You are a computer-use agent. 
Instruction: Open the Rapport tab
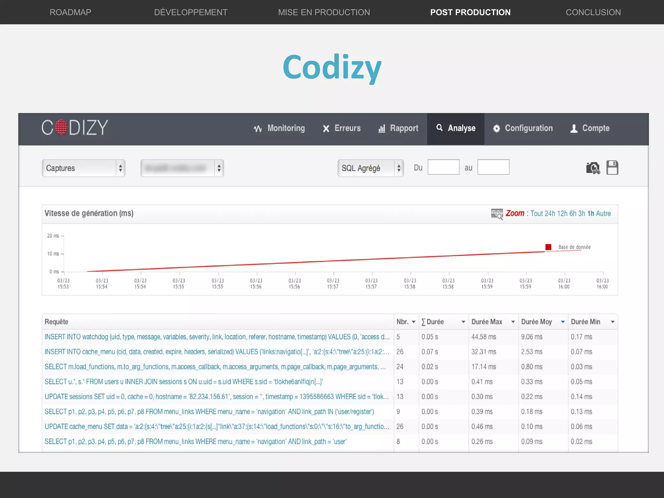398,128
